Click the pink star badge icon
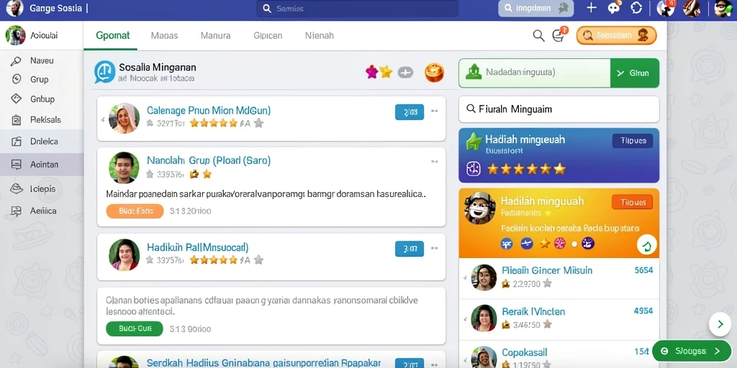Screen dimensions: 737x368 372,72
